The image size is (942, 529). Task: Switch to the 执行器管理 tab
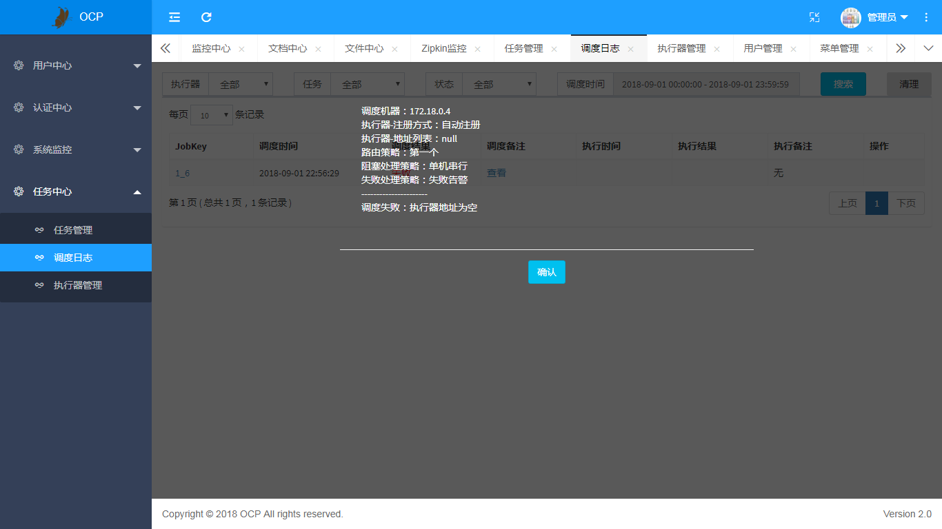[x=681, y=48]
